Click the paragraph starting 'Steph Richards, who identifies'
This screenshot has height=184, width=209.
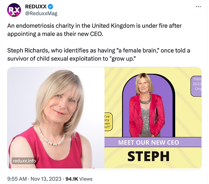[103, 54]
